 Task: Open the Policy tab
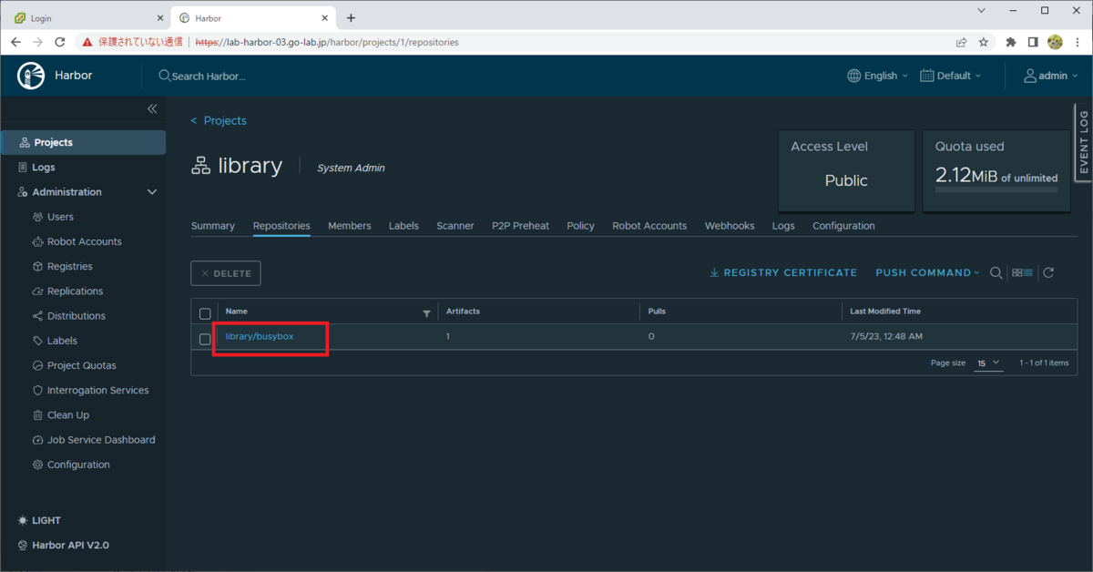point(580,226)
